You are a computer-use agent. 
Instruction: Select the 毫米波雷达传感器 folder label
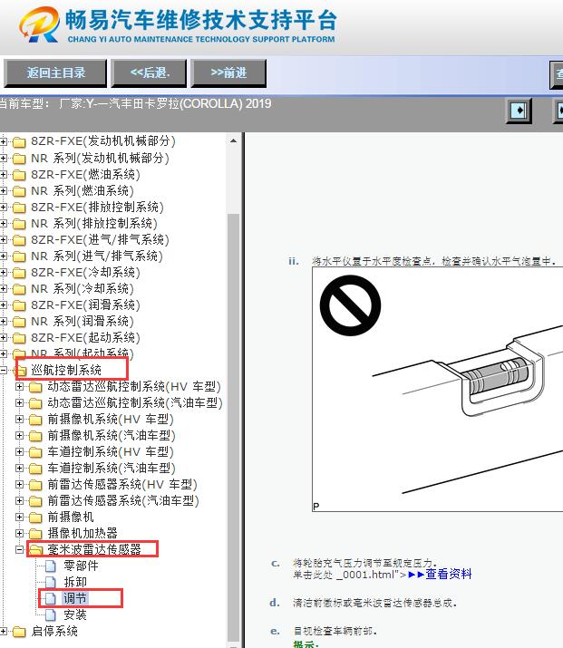[94, 549]
